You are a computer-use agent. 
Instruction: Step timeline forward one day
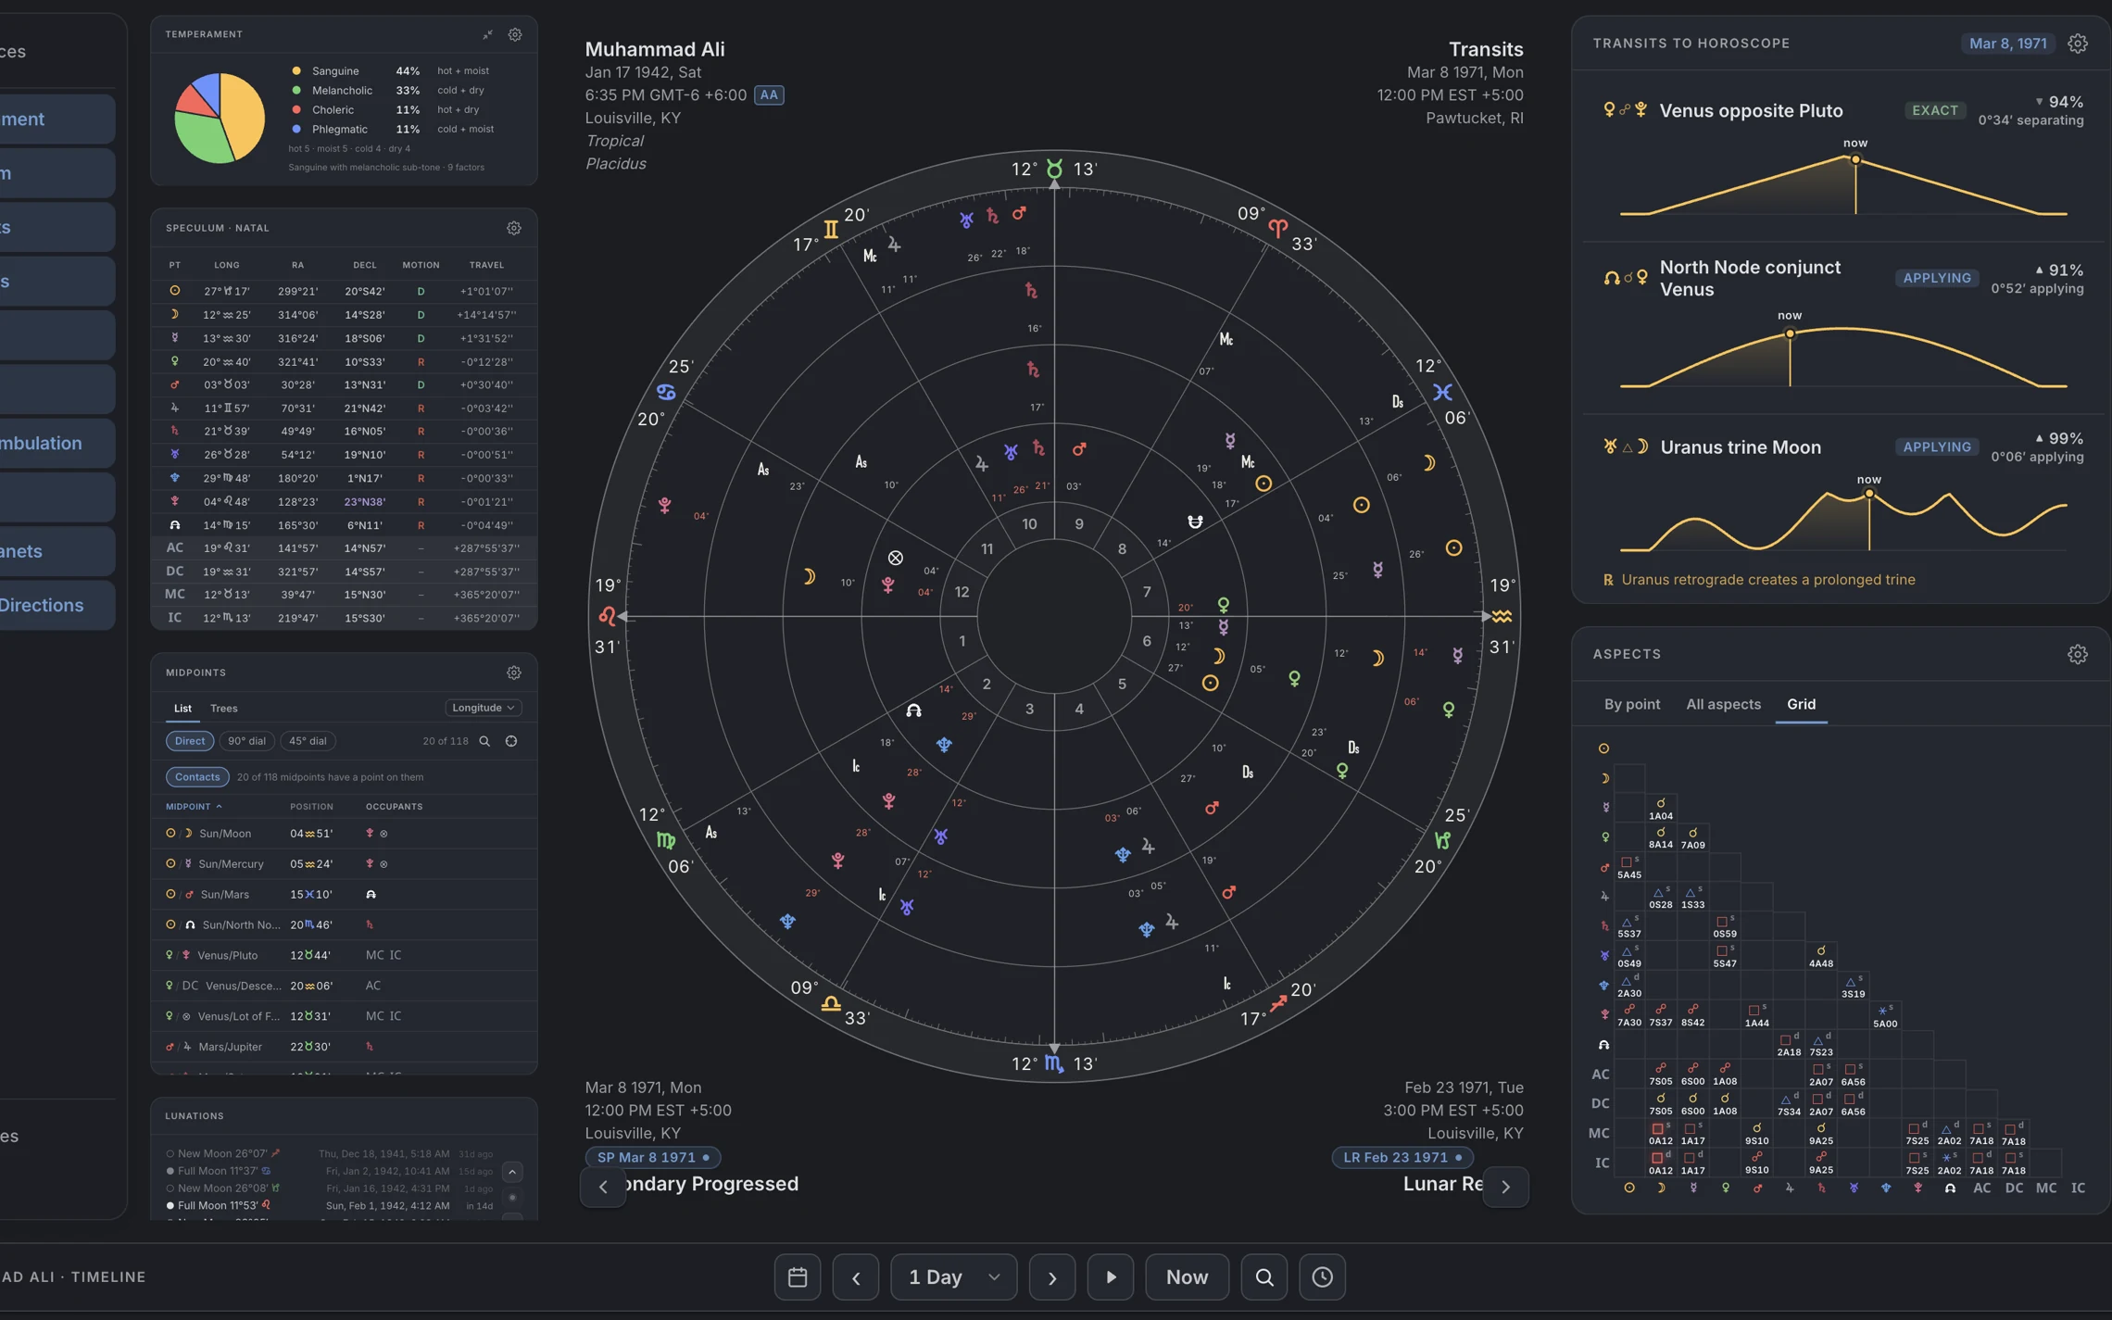[x=1052, y=1276]
